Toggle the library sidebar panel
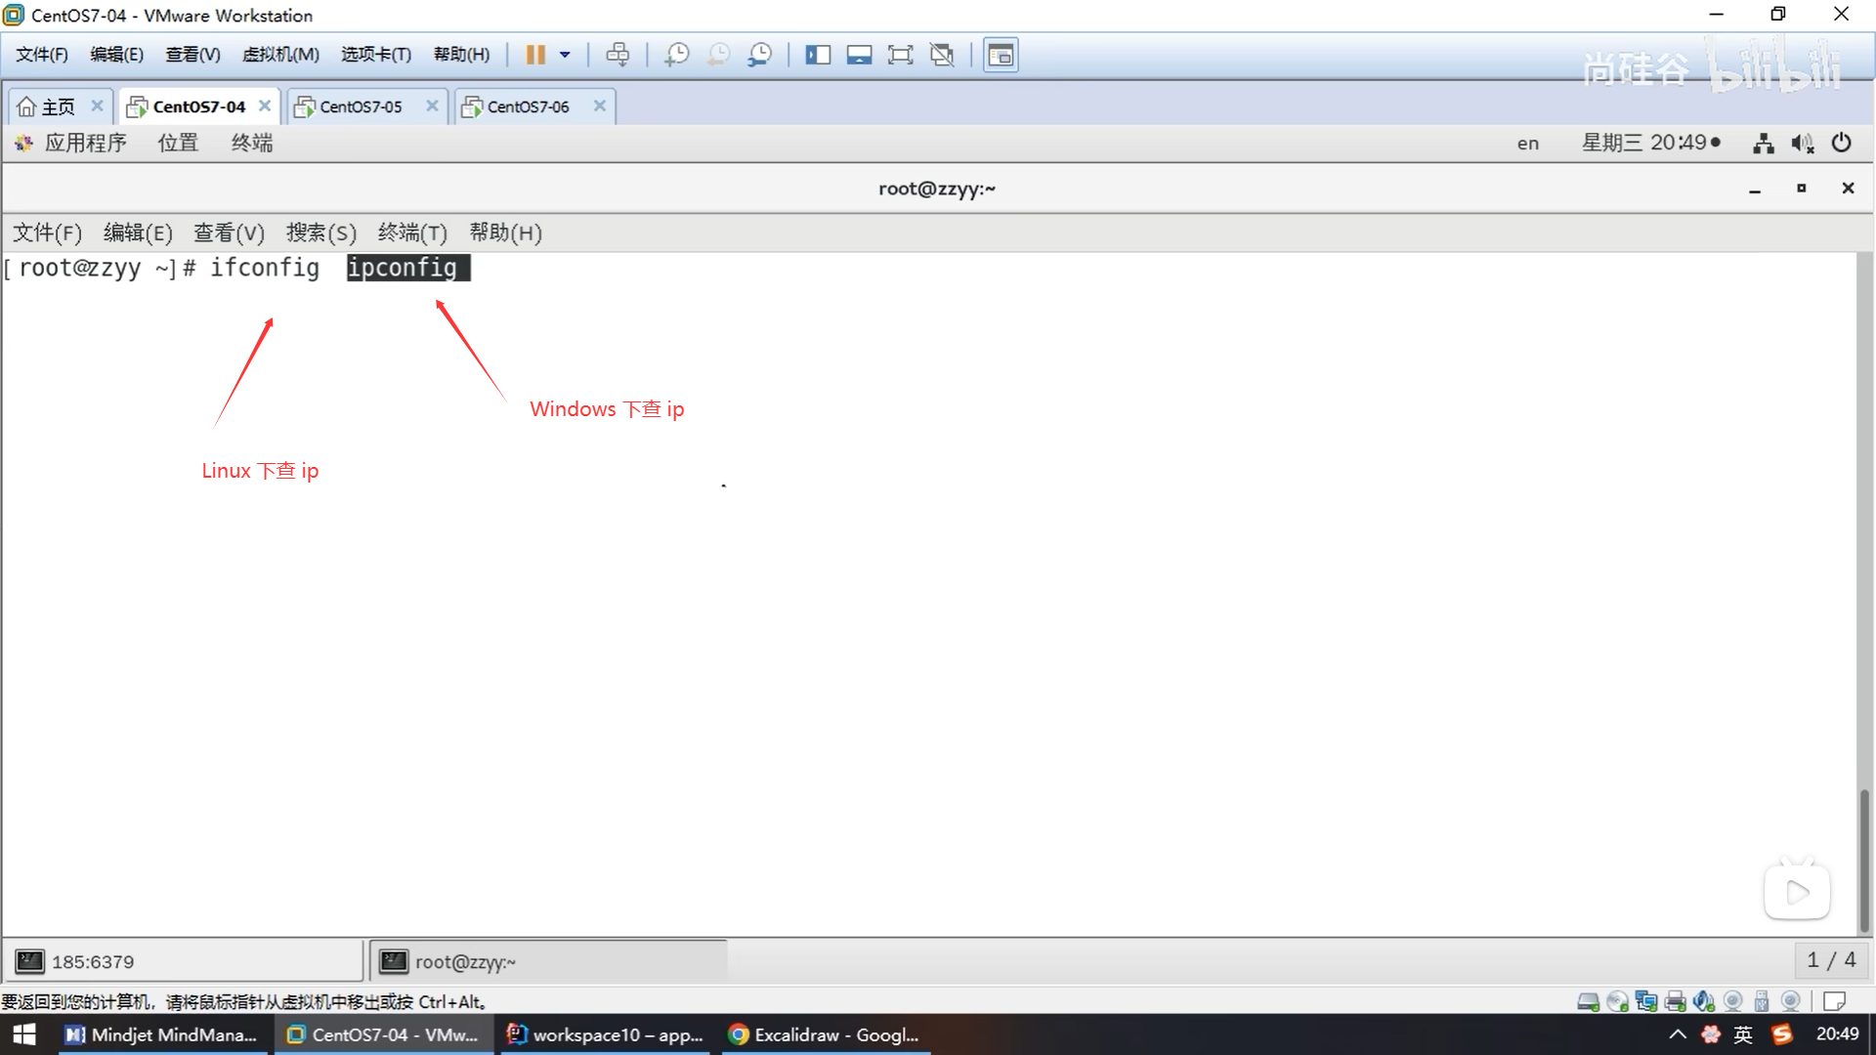 coord(817,55)
